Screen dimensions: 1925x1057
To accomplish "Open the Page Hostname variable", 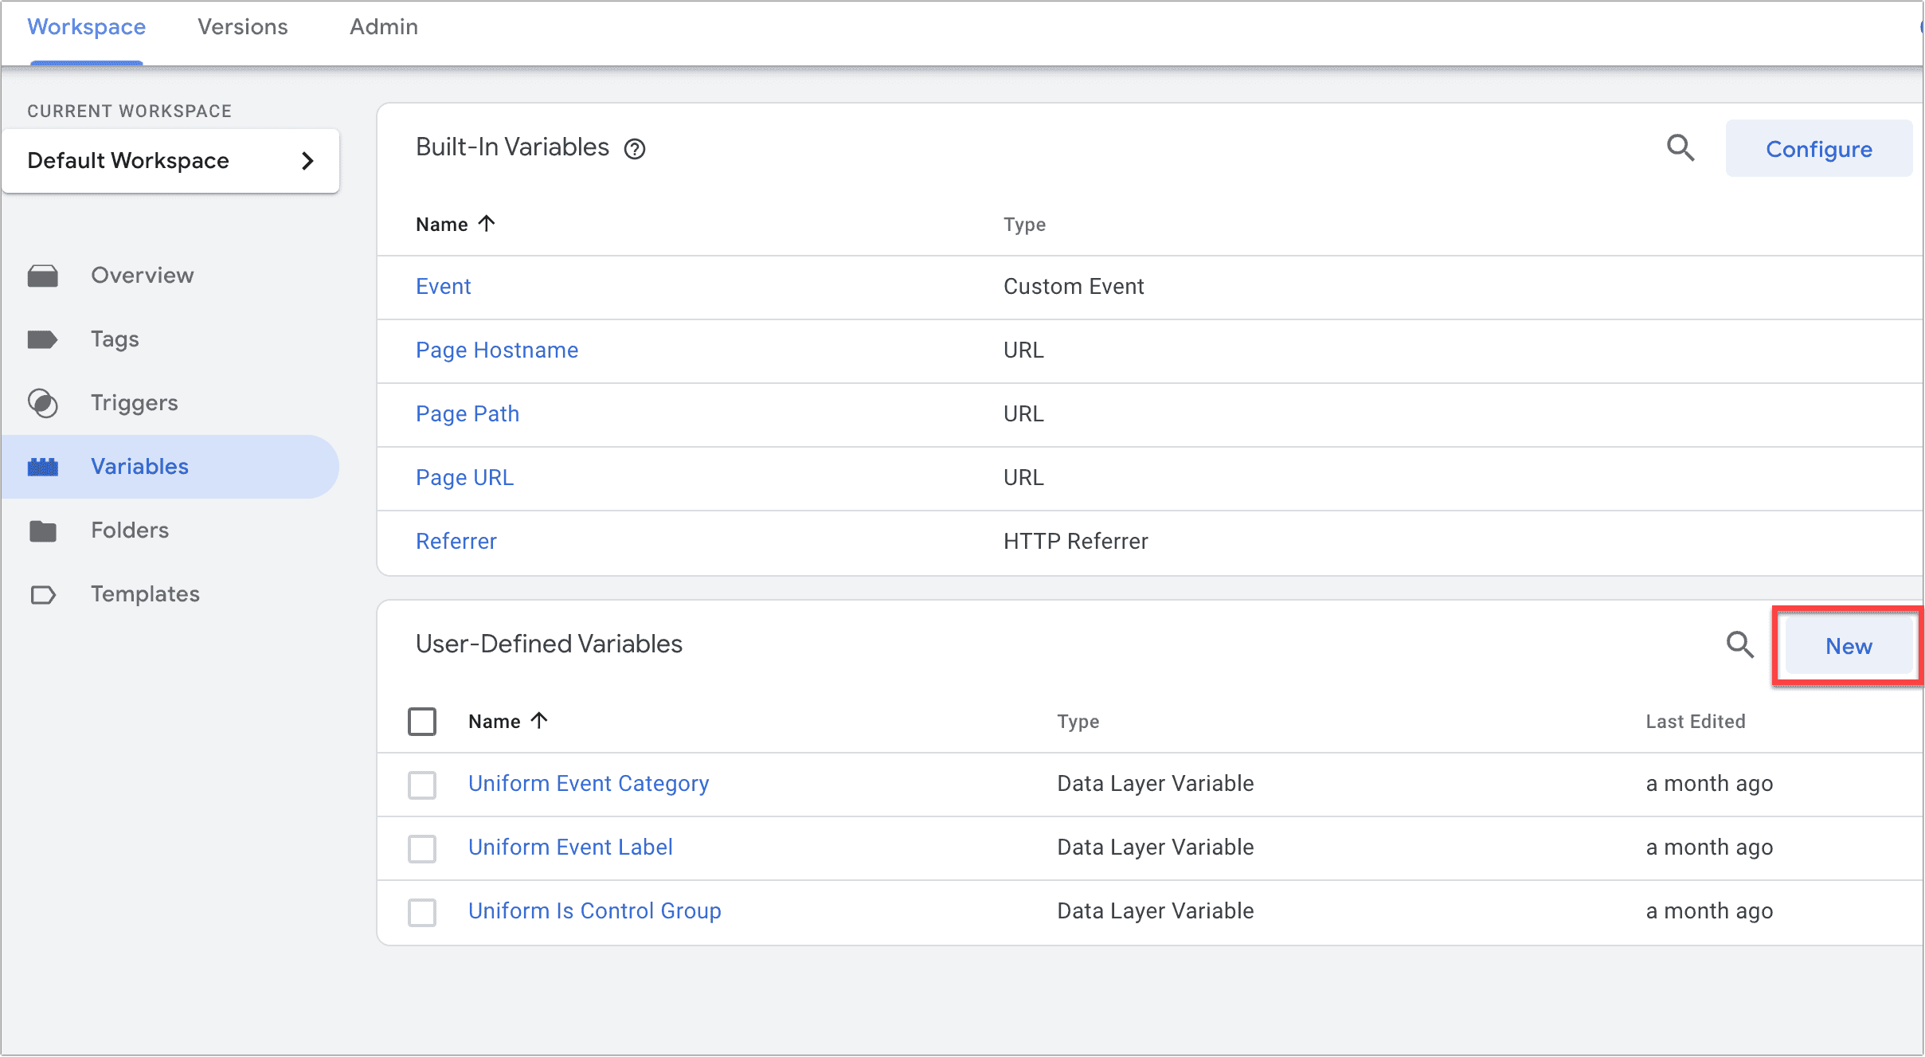I will (497, 350).
